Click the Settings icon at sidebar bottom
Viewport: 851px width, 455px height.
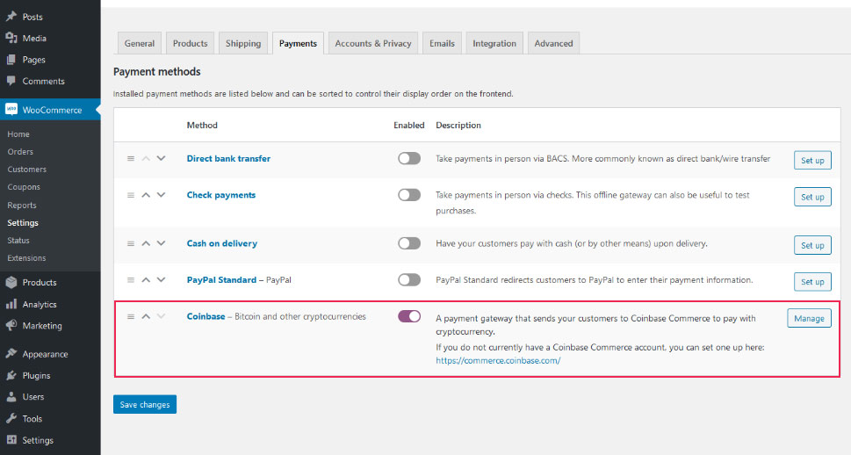[11, 440]
